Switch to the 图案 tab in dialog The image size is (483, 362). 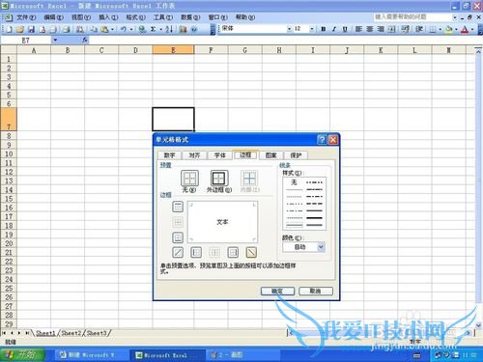tap(270, 155)
